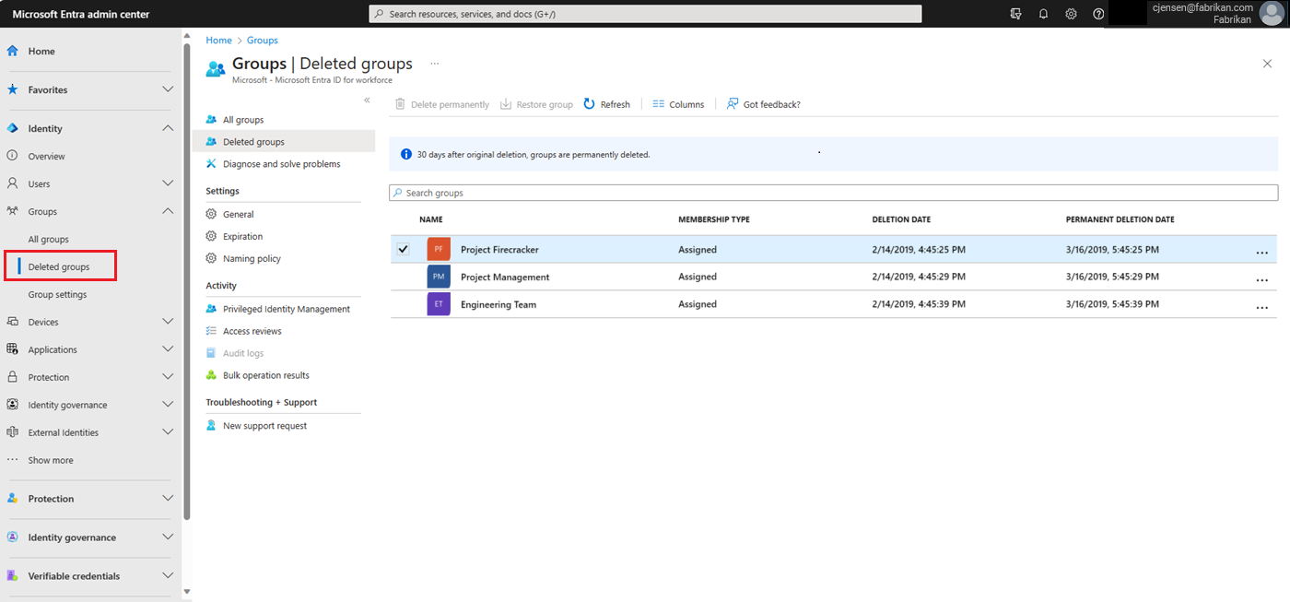This screenshot has height=602, width=1290.
Task: Open the help question mark icon
Action: (x=1098, y=14)
